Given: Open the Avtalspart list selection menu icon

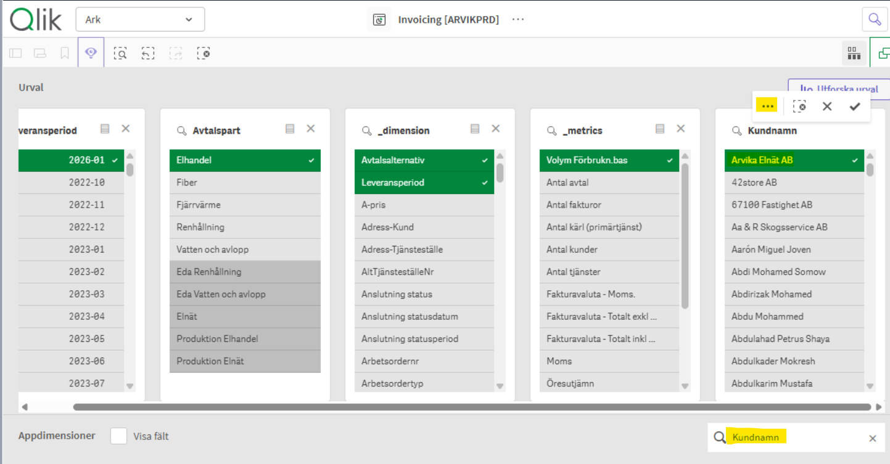Looking at the screenshot, I should tap(290, 129).
